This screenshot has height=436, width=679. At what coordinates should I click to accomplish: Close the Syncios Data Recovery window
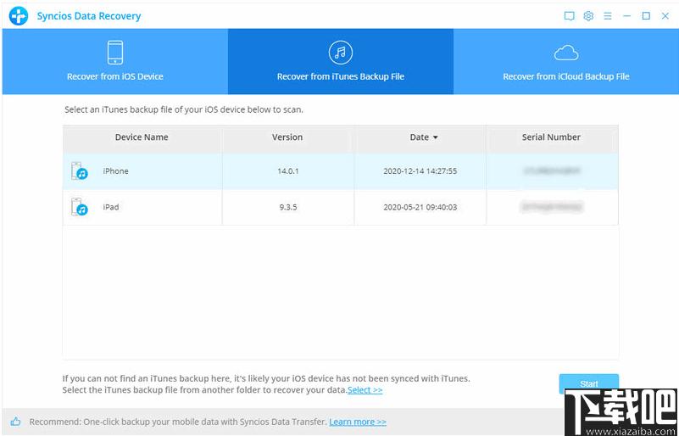click(x=665, y=16)
